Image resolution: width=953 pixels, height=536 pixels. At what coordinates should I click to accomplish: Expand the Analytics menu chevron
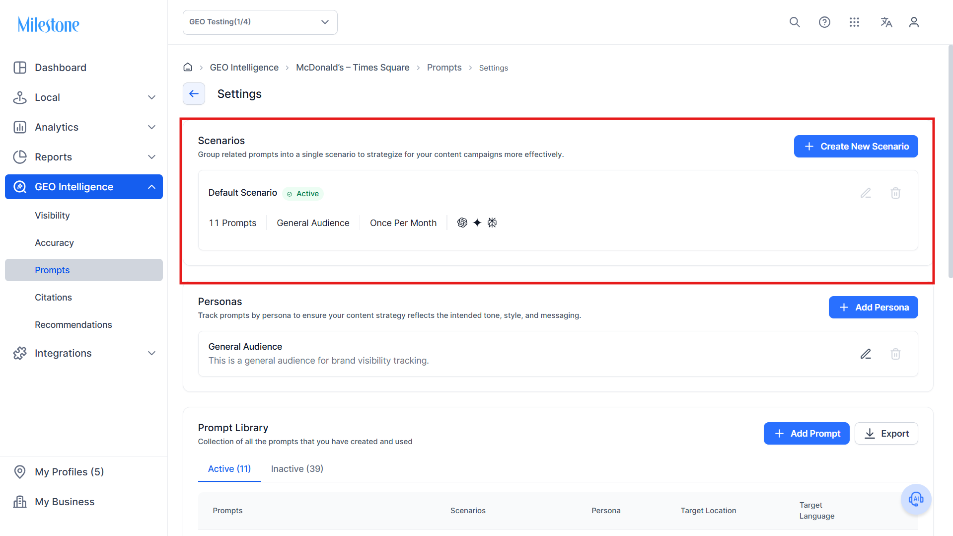tap(152, 127)
